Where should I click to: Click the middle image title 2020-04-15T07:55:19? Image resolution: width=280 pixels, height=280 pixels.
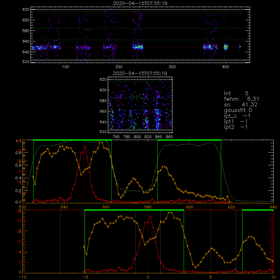point(140,73)
